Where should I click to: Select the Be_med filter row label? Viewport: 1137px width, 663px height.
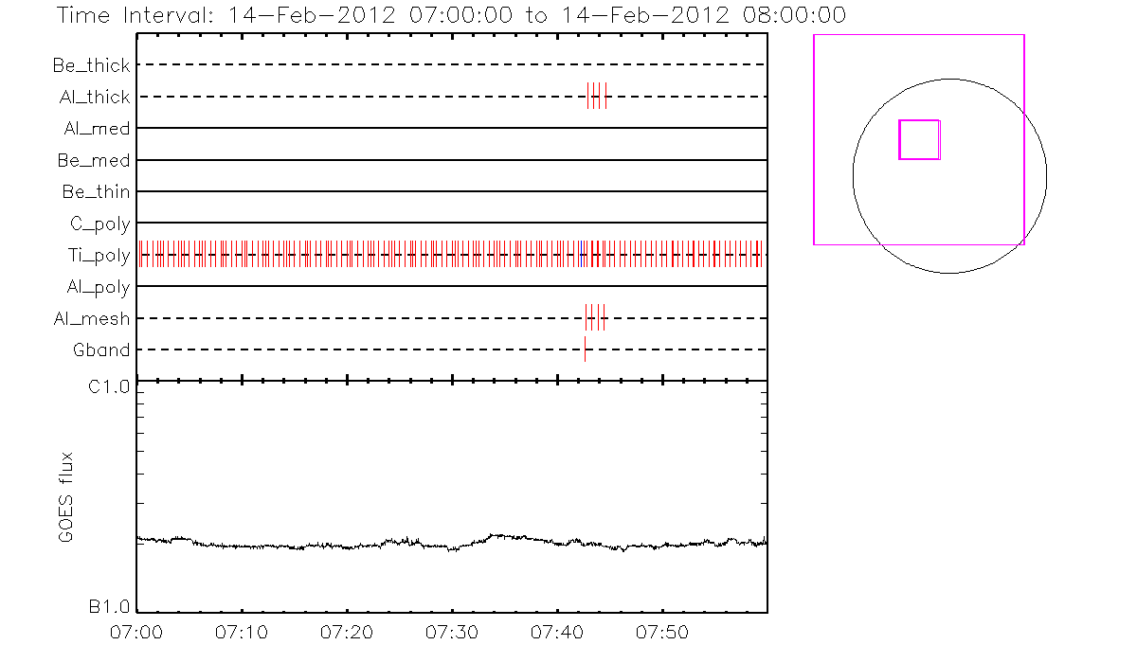[x=94, y=160]
